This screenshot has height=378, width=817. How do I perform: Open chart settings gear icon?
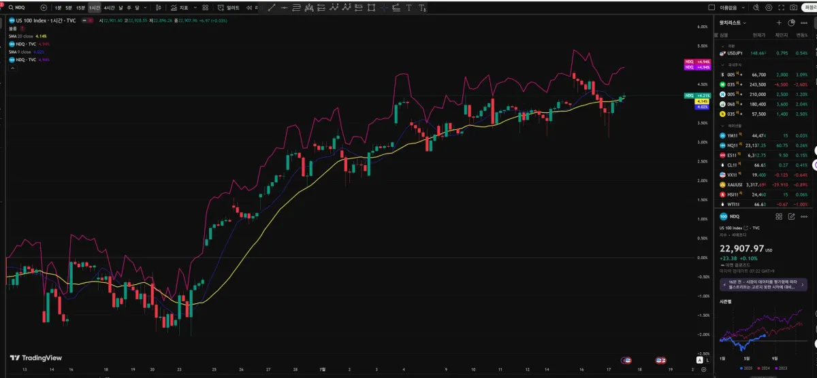(769, 7)
